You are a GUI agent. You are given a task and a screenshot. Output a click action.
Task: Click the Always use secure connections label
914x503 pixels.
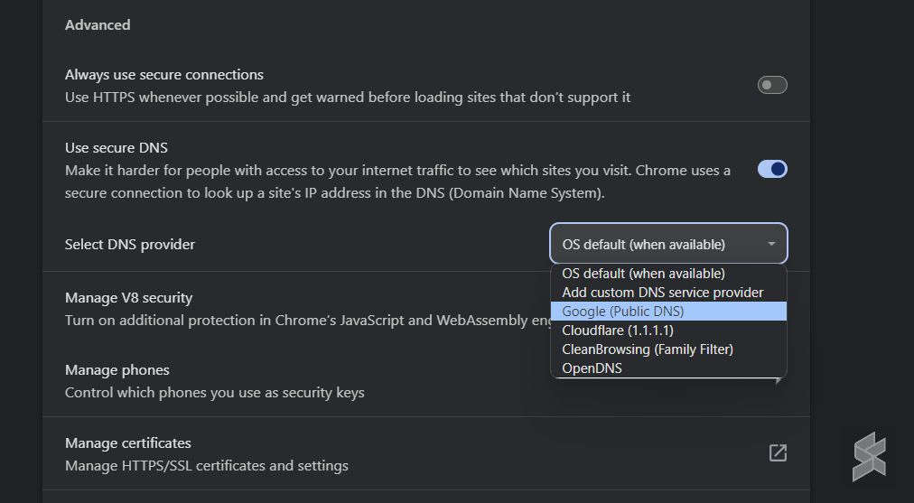[163, 75]
